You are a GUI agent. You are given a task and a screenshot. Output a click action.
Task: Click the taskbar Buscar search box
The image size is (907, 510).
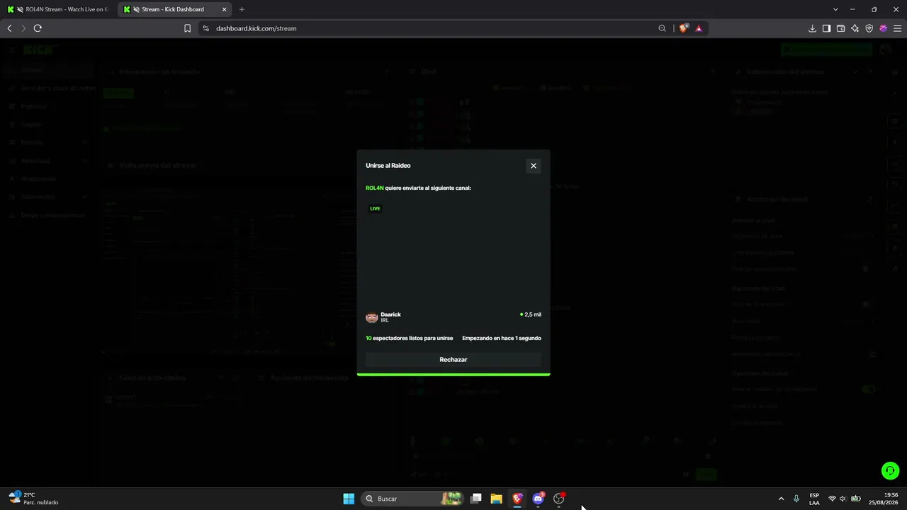click(414, 499)
